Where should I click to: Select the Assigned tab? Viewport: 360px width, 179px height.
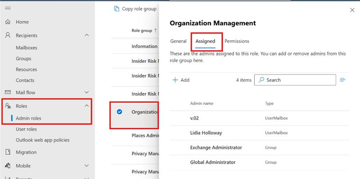(205, 41)
